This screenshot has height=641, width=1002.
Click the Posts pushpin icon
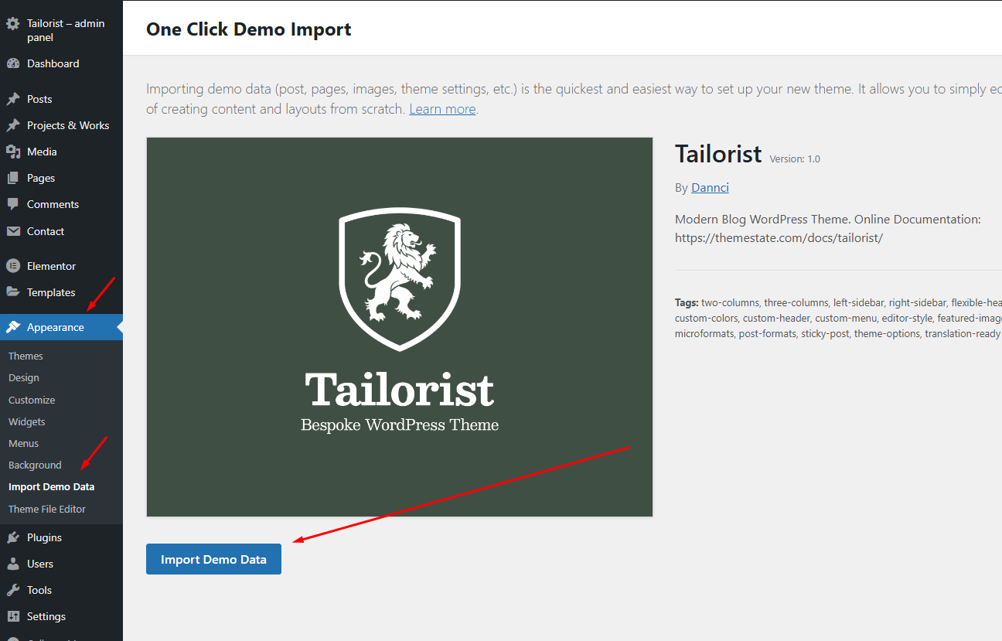pos(12,99)
